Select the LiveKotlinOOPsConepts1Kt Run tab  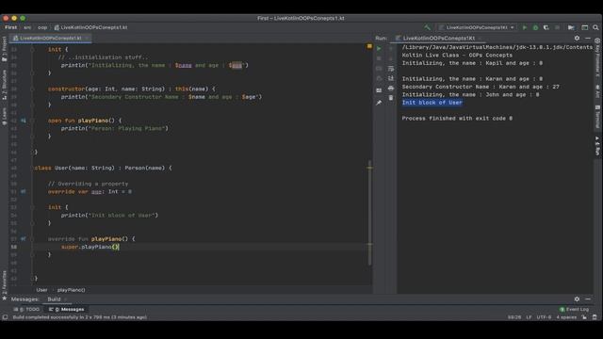coord(439,38)
